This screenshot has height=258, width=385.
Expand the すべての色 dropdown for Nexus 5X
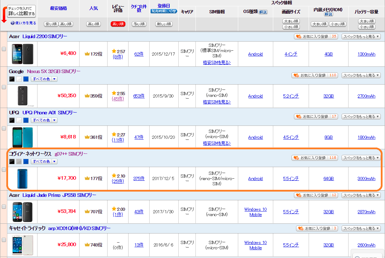point(54,79)
